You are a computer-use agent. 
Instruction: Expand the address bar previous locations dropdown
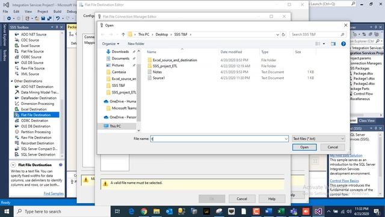pos(277,35)
